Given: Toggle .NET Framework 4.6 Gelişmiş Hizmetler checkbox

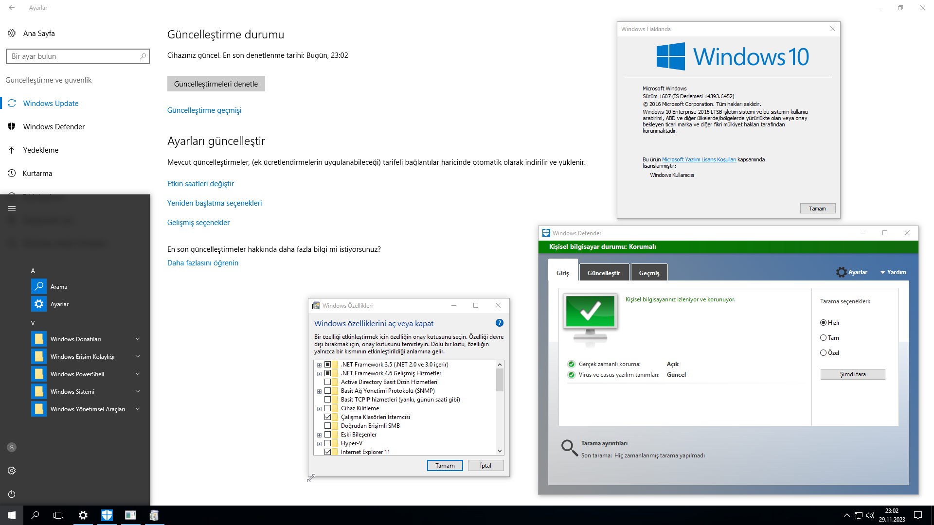Looking at the screenshot, I should [328, 373].
